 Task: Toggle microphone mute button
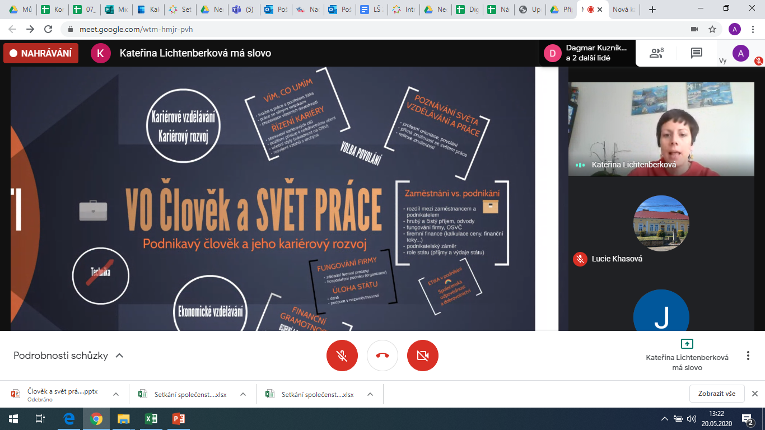[342, 356]
